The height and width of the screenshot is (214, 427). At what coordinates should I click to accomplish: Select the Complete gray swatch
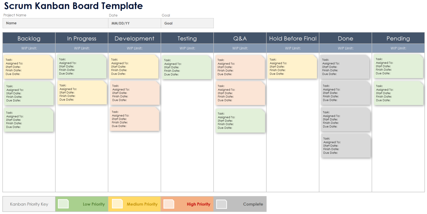pos(222,204)
